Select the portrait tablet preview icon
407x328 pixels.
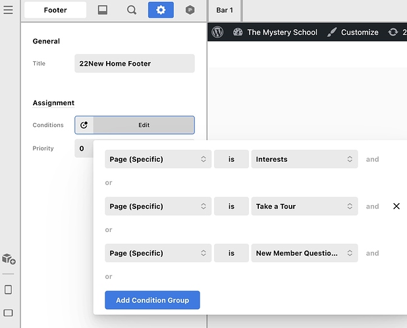pyautogui.click(x=9, y=290)
